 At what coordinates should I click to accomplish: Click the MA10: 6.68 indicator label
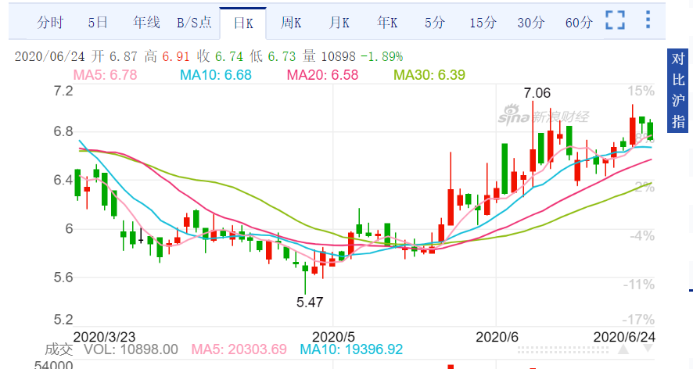pyautogui.click(x=216, y=75)
